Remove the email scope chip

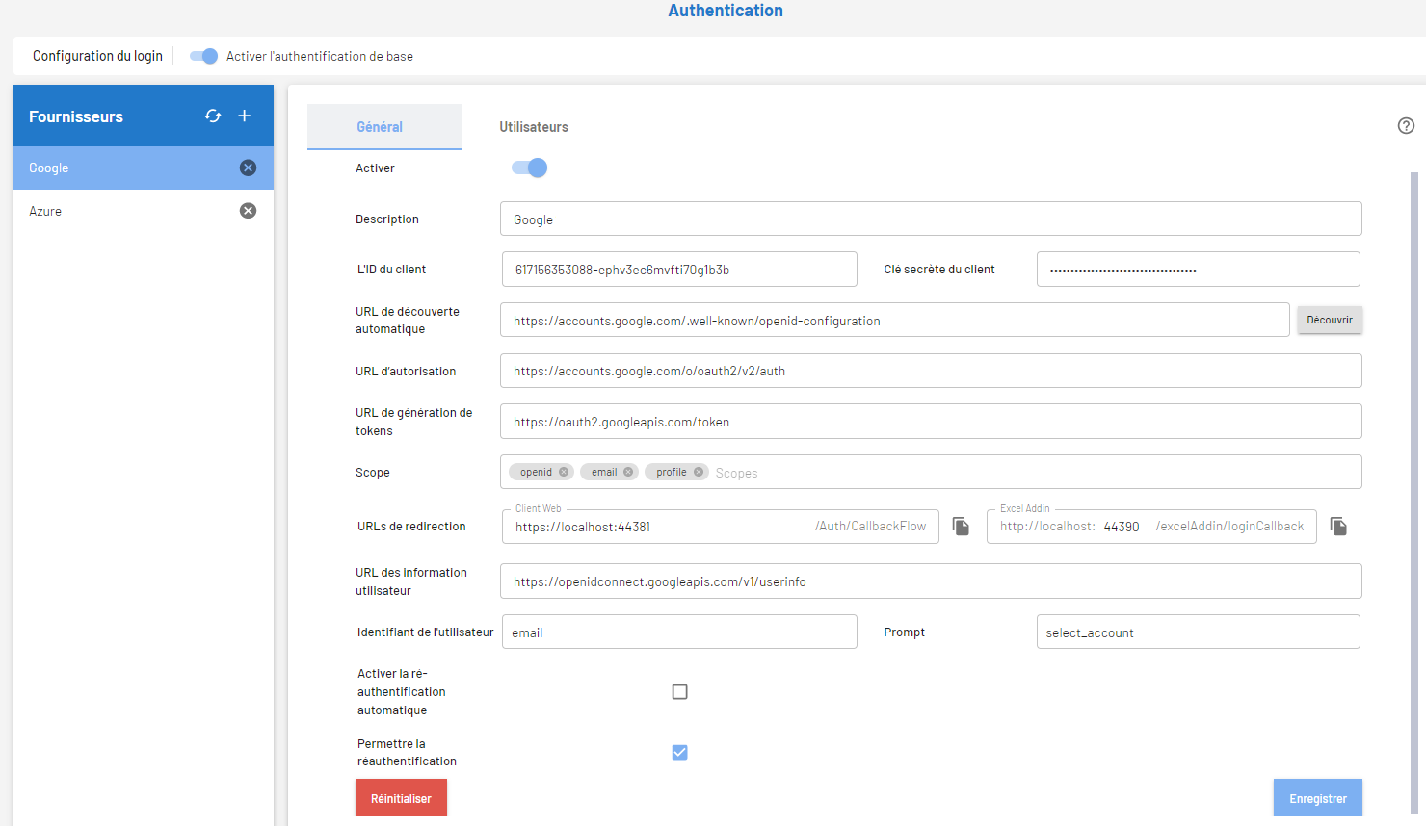click(x=628, y=472)
